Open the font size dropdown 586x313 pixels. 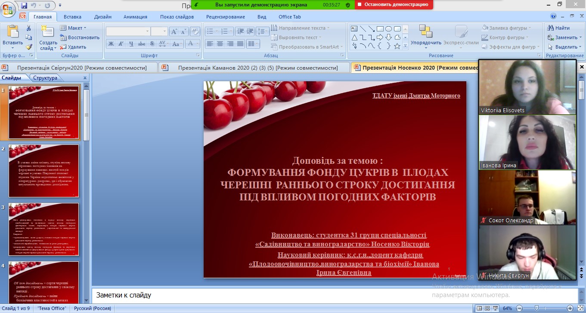tap(164, 31)
